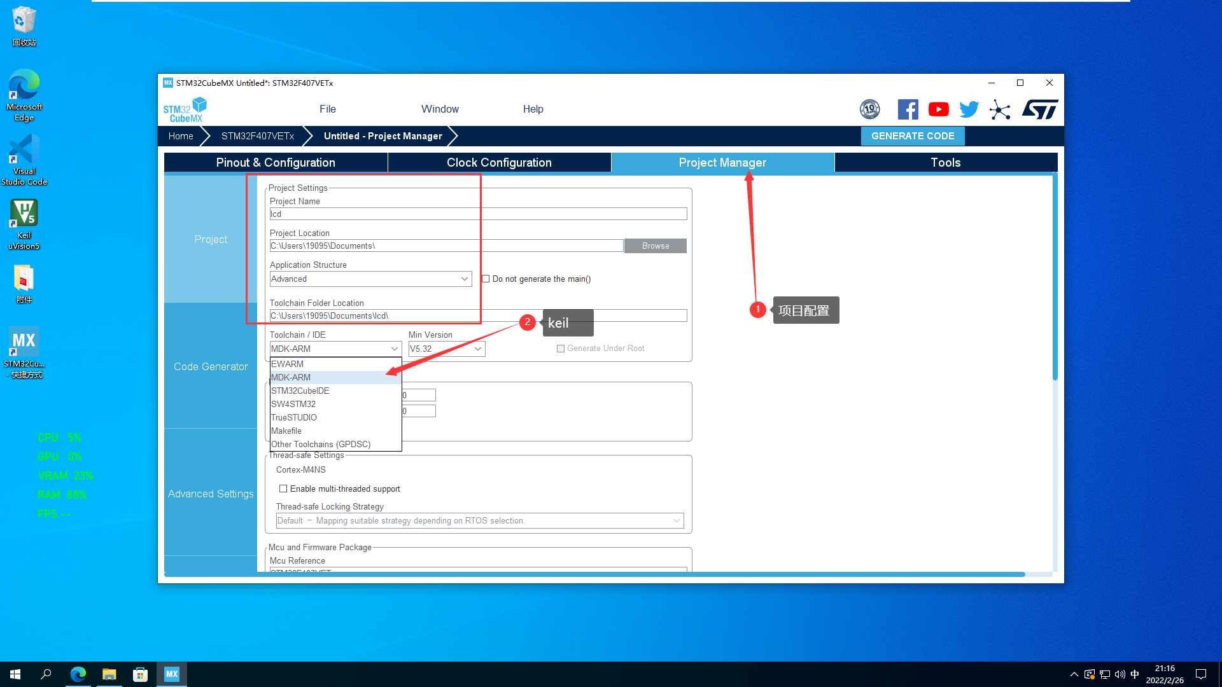Open the Twitter bird icon
This screenshot has width=1222, height=687.
(x=969, y=109)
